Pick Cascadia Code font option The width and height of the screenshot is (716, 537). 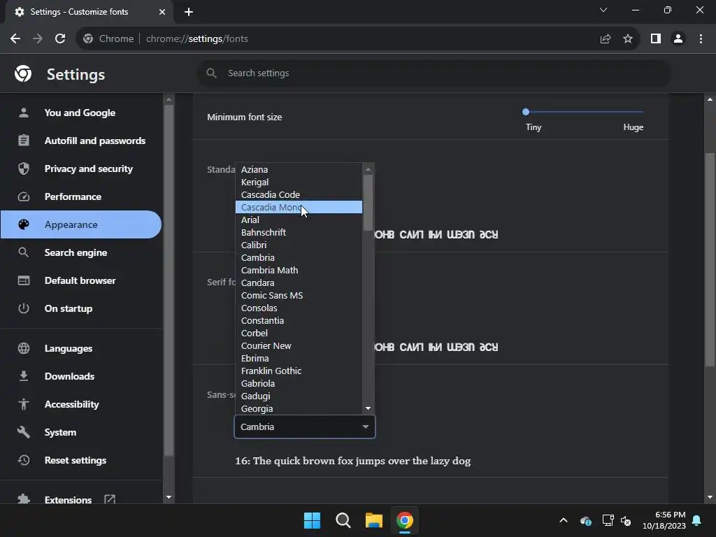pyautogui.click(x=299, y=194)
